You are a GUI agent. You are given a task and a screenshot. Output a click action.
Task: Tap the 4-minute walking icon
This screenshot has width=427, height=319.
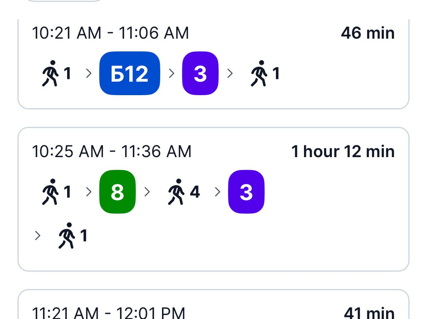click(176, 192)
